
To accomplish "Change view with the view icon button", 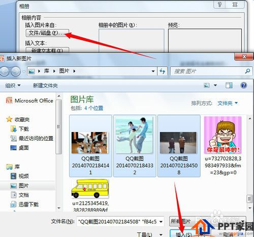I will (207, 85).
